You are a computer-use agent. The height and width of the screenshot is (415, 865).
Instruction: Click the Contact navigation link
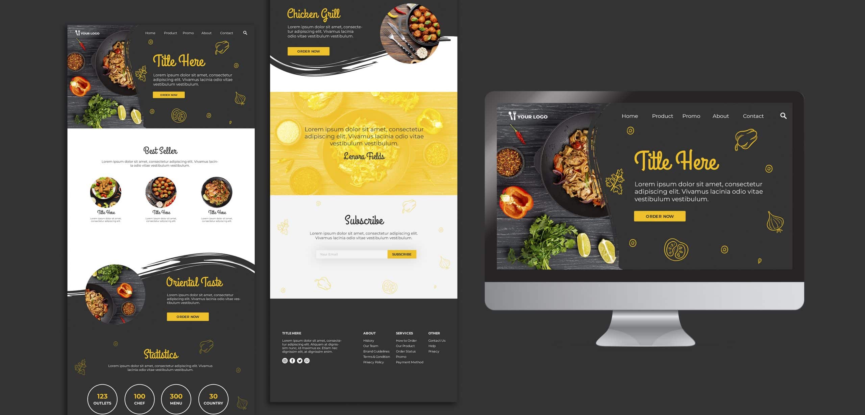point(753,116)
